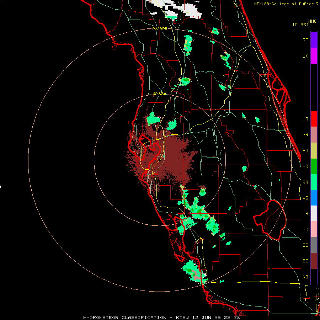Click the HHC product label
This screenshot has width=320, height=320.
tap(312, 21)
